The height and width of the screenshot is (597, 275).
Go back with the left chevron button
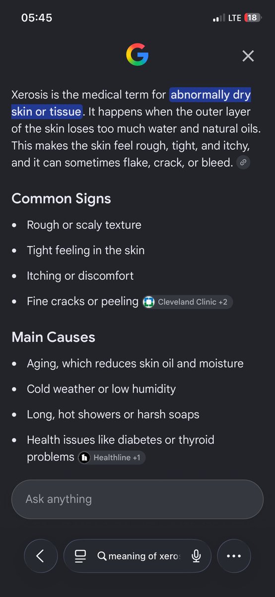pyautogui.click(x=40, y=556)
